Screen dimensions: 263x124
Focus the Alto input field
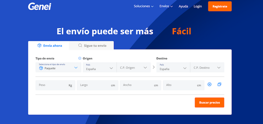point(184,85)
